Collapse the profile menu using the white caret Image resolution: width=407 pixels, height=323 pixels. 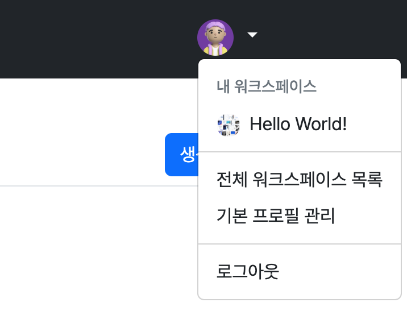click(x=252, y=35)
